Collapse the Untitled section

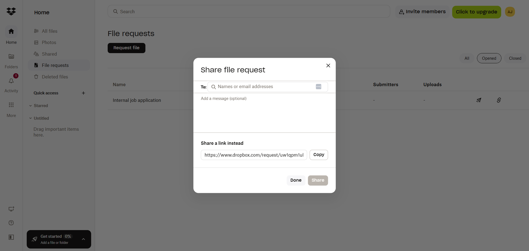(x=31, y=118)
